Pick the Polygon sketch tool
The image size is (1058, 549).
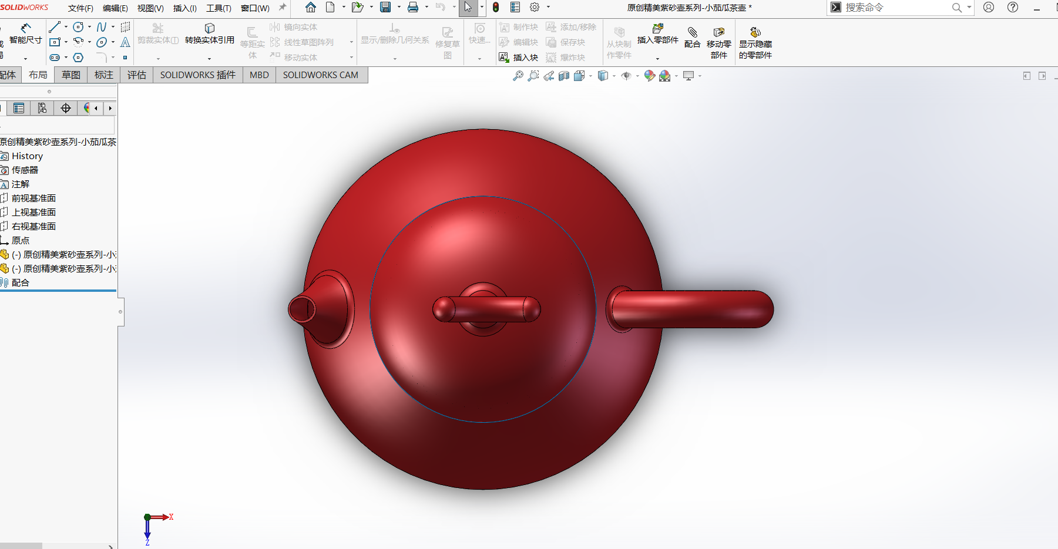[x=78, y=58]
